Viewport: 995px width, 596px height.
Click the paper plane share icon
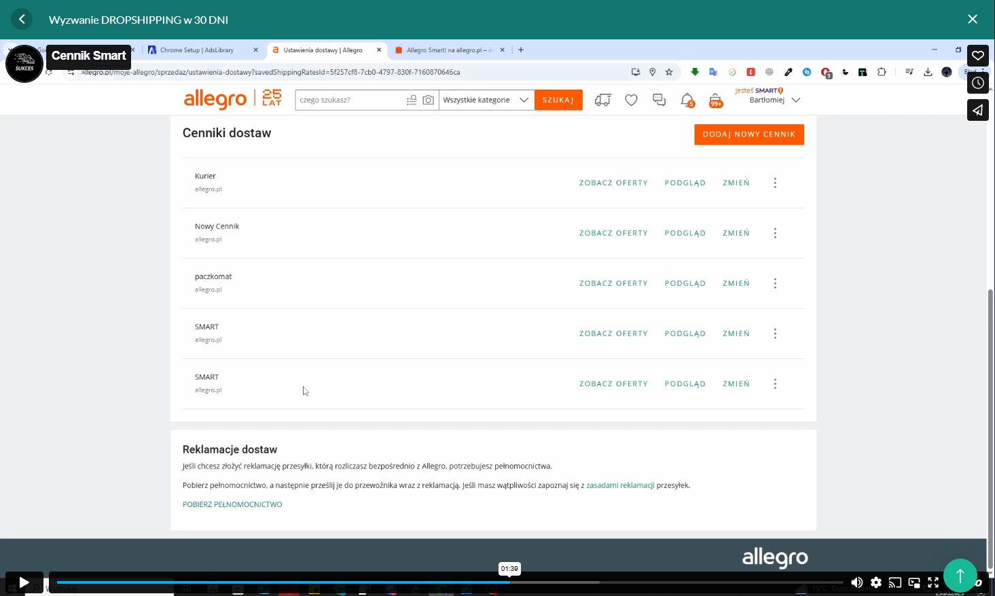click(977, 110)
